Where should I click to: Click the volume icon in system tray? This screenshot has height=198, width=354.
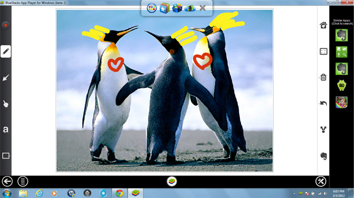[325, 194]
